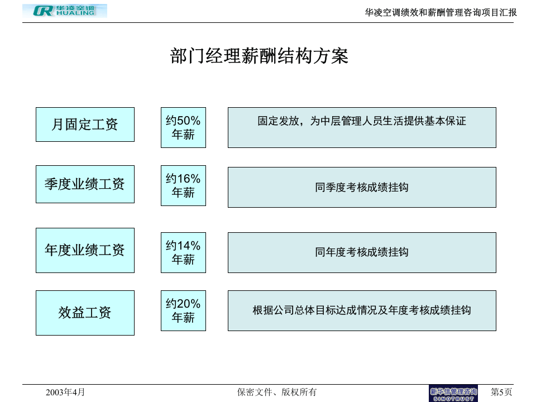Select the 效益工资 box
The width and height of the screenshot is (536, 402).
tap(85, 313)
